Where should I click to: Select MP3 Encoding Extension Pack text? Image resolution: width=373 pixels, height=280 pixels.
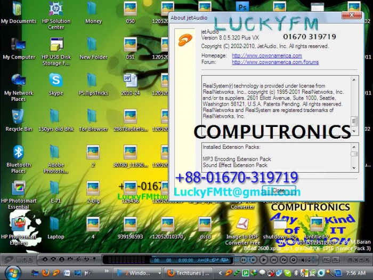[x=237, y=159]
